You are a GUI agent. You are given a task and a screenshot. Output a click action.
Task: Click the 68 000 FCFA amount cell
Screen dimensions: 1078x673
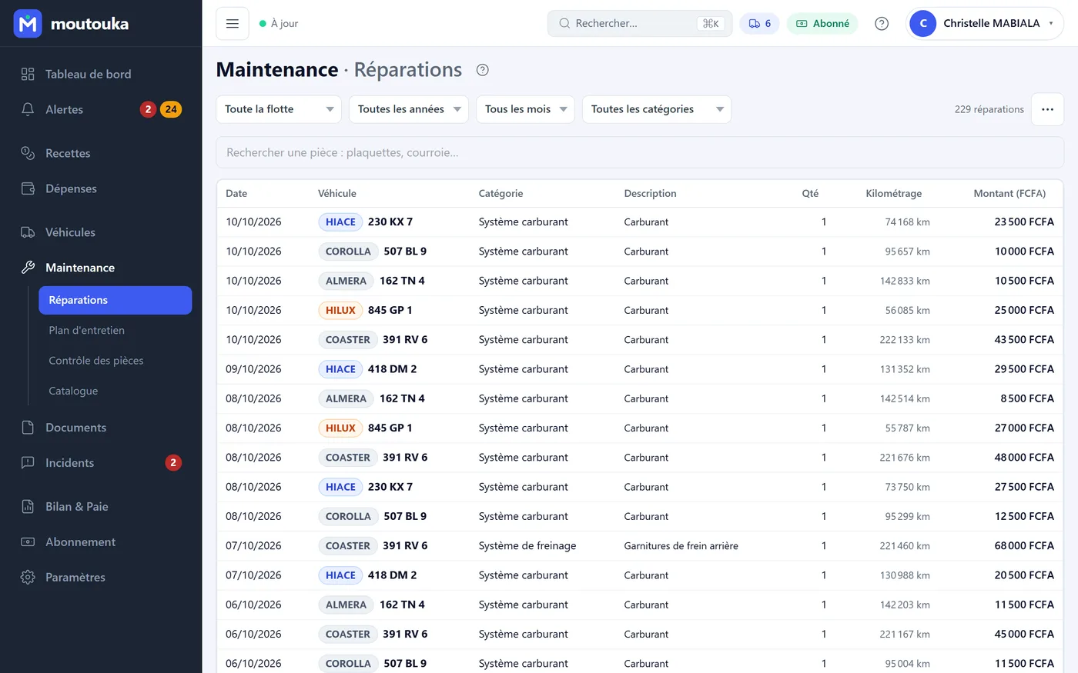tap(1024, 546)
